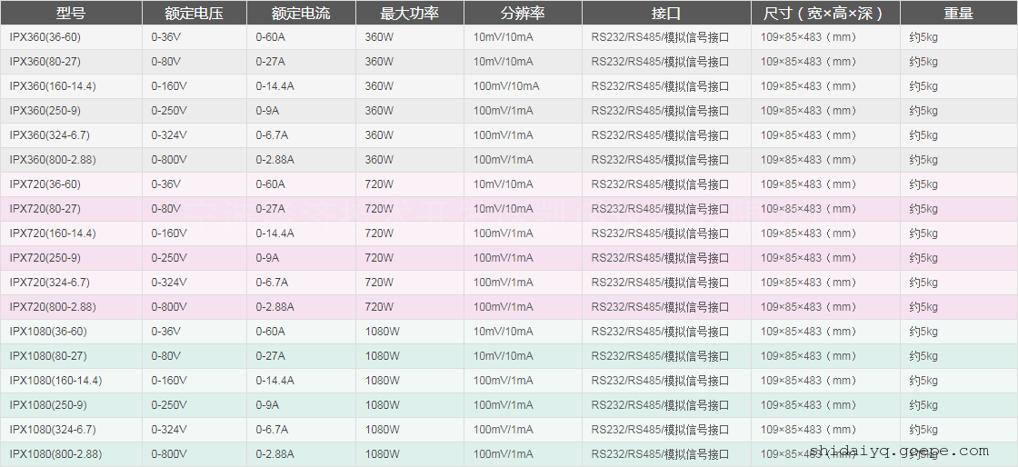
Task: Select the 重量 column header
Action: (x=958, y=14)
